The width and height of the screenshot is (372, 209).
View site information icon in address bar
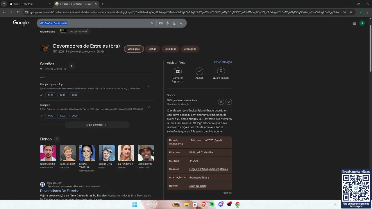26,12
